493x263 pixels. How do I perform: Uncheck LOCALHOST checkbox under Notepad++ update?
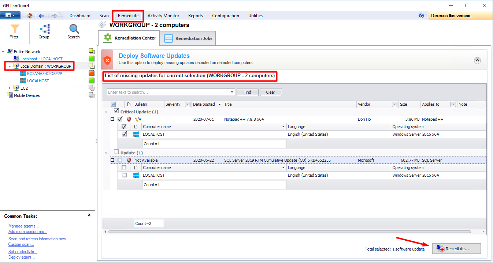pos(124,134)
